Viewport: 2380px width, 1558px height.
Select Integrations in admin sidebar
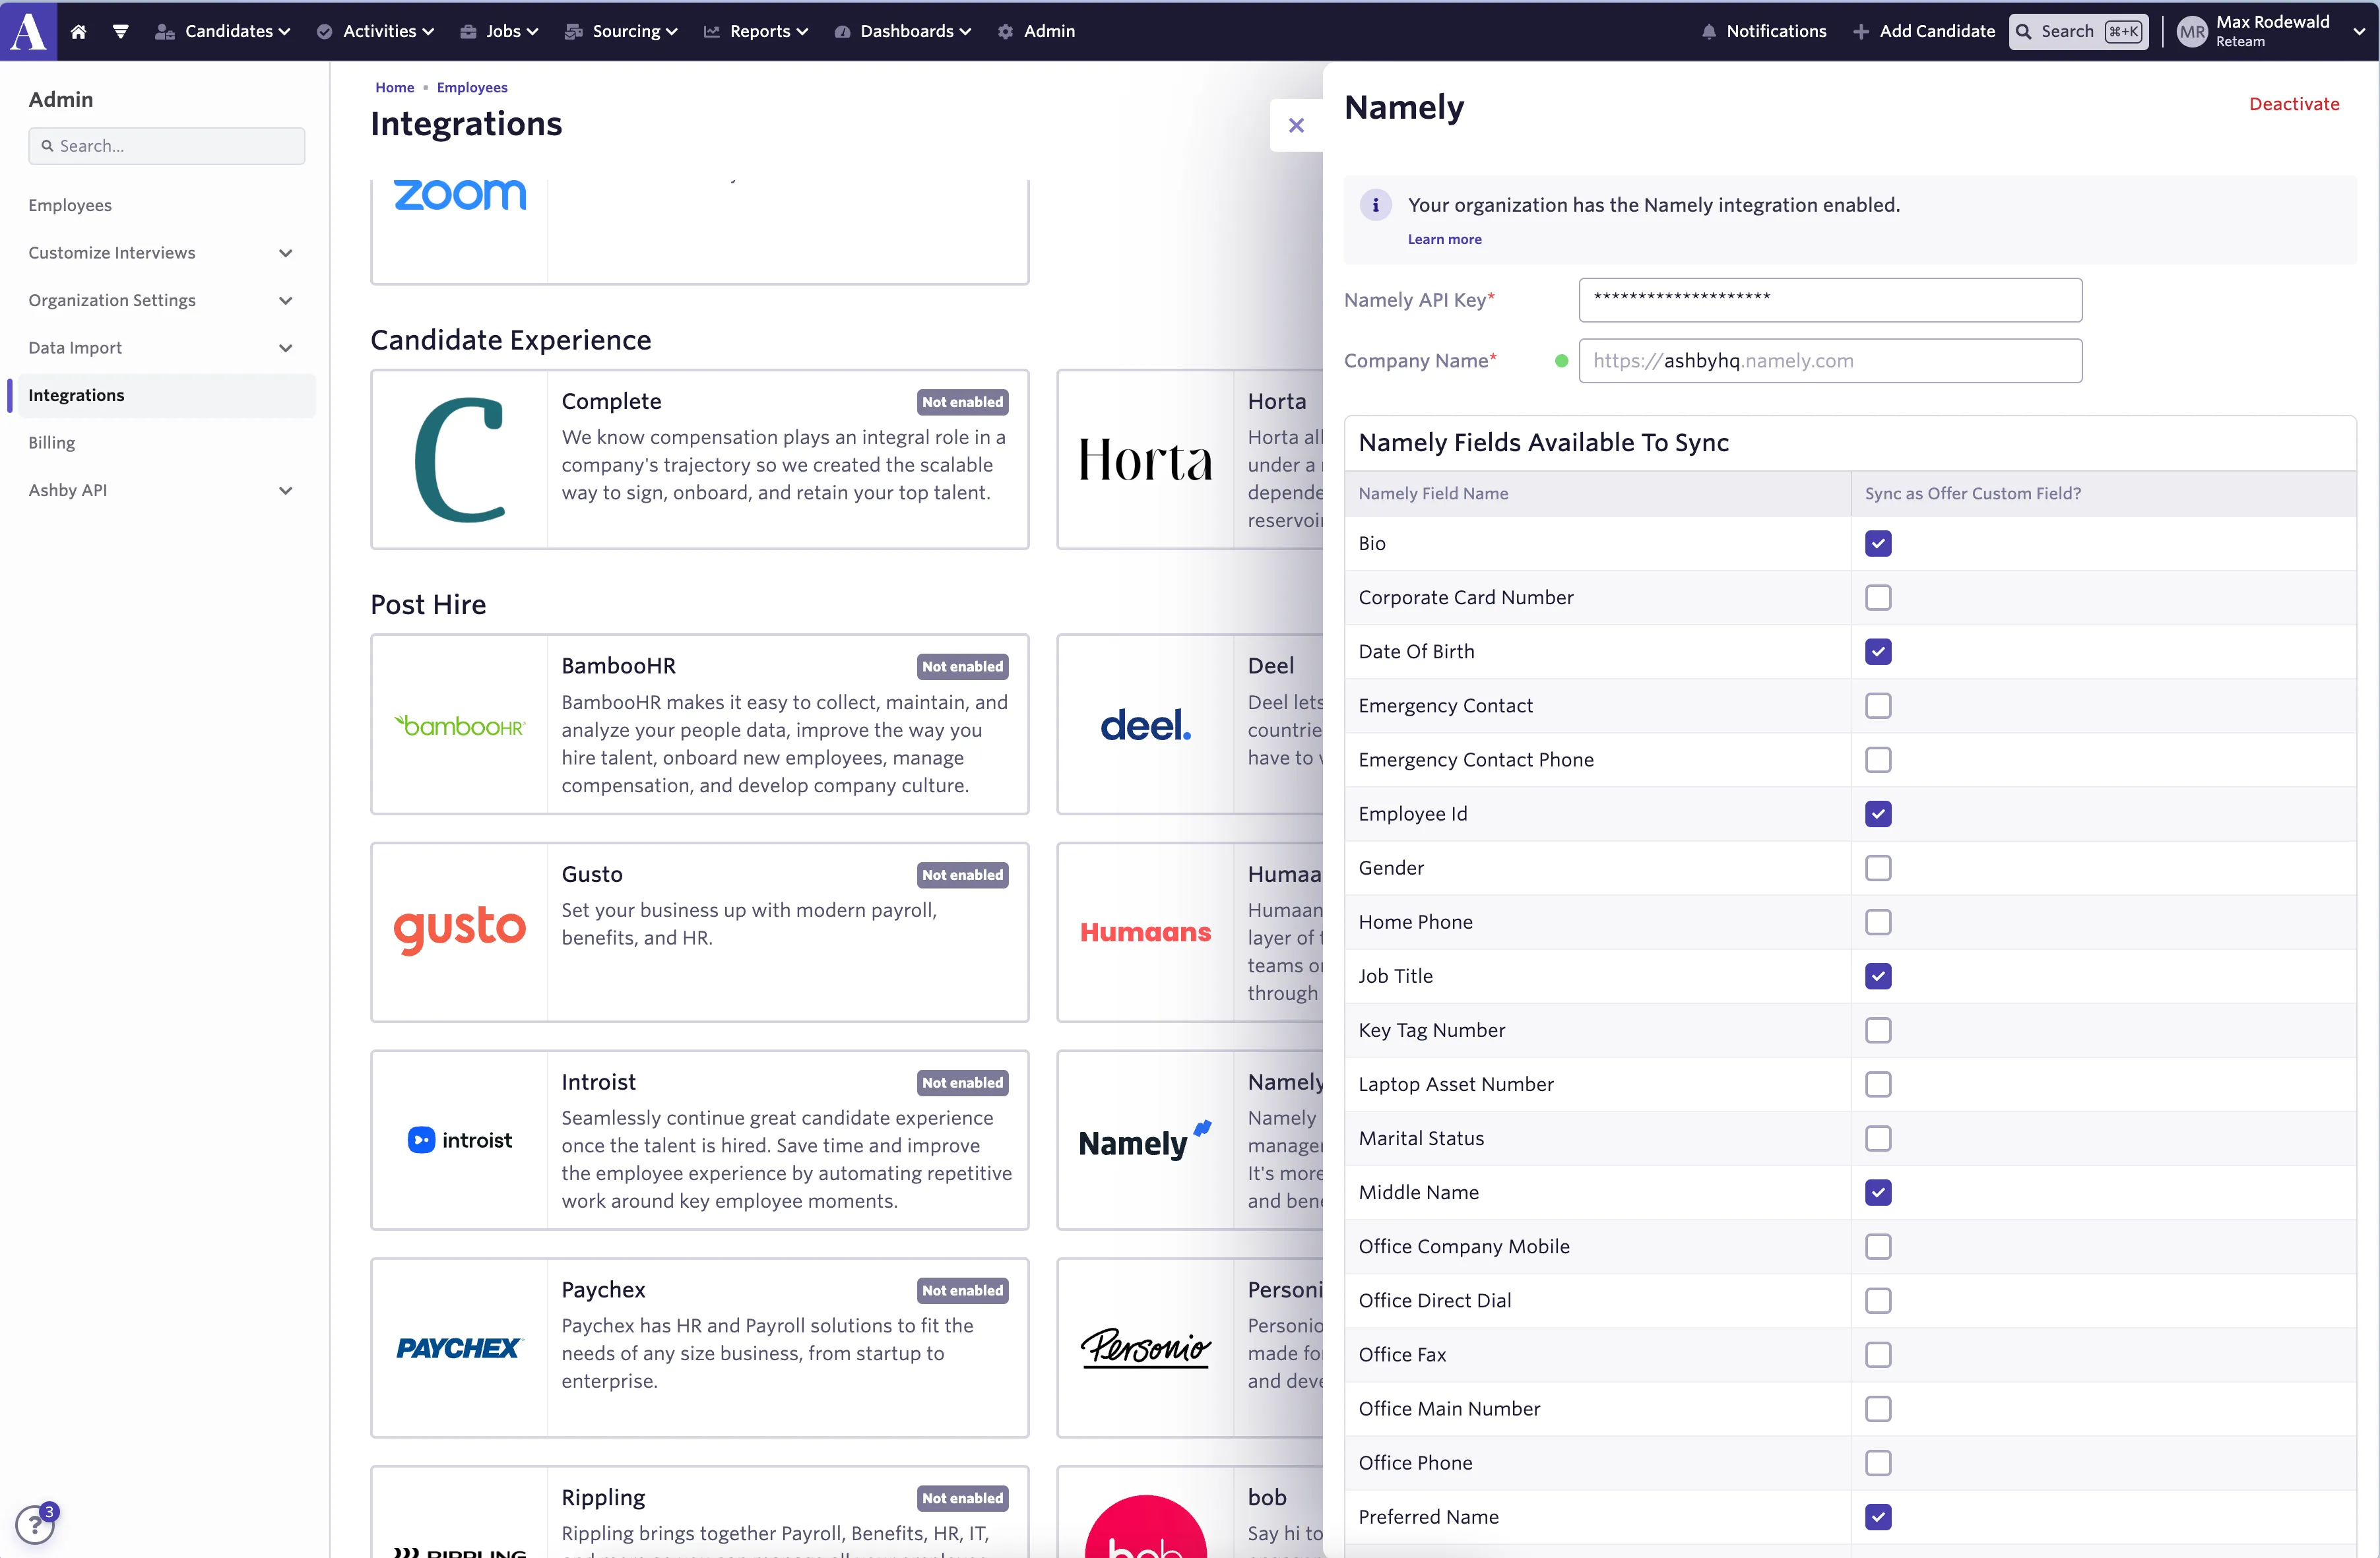166,394
